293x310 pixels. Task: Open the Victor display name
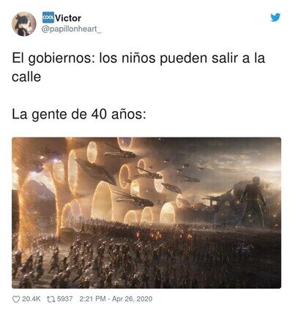[x=68, y=18]
